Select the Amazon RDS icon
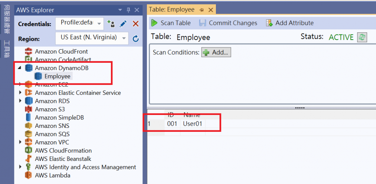The width and height of the screenshot is (376, 184). pyautogui.click(x=29, y=101)
